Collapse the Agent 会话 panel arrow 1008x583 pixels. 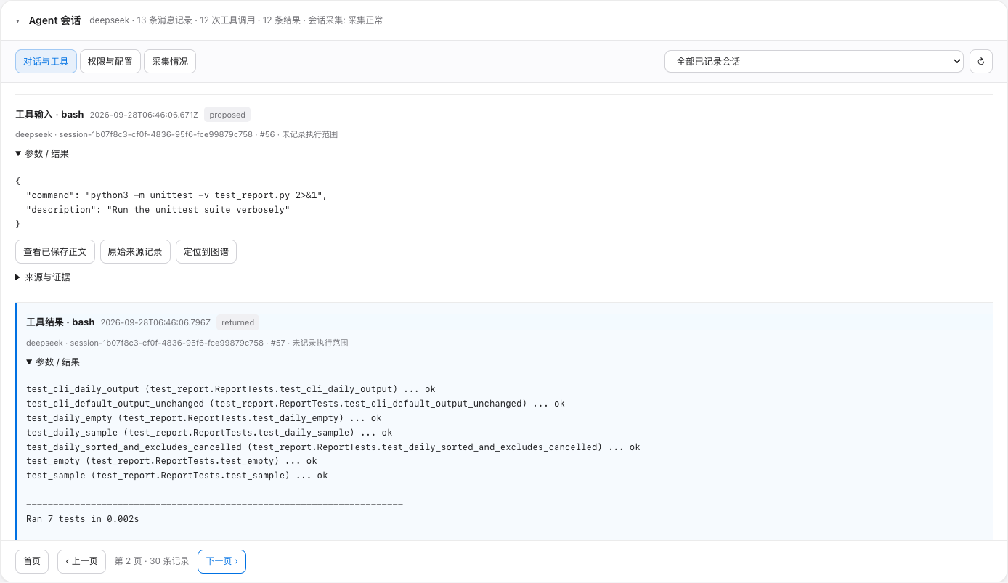pyautogui.click(x=17, y=21)
